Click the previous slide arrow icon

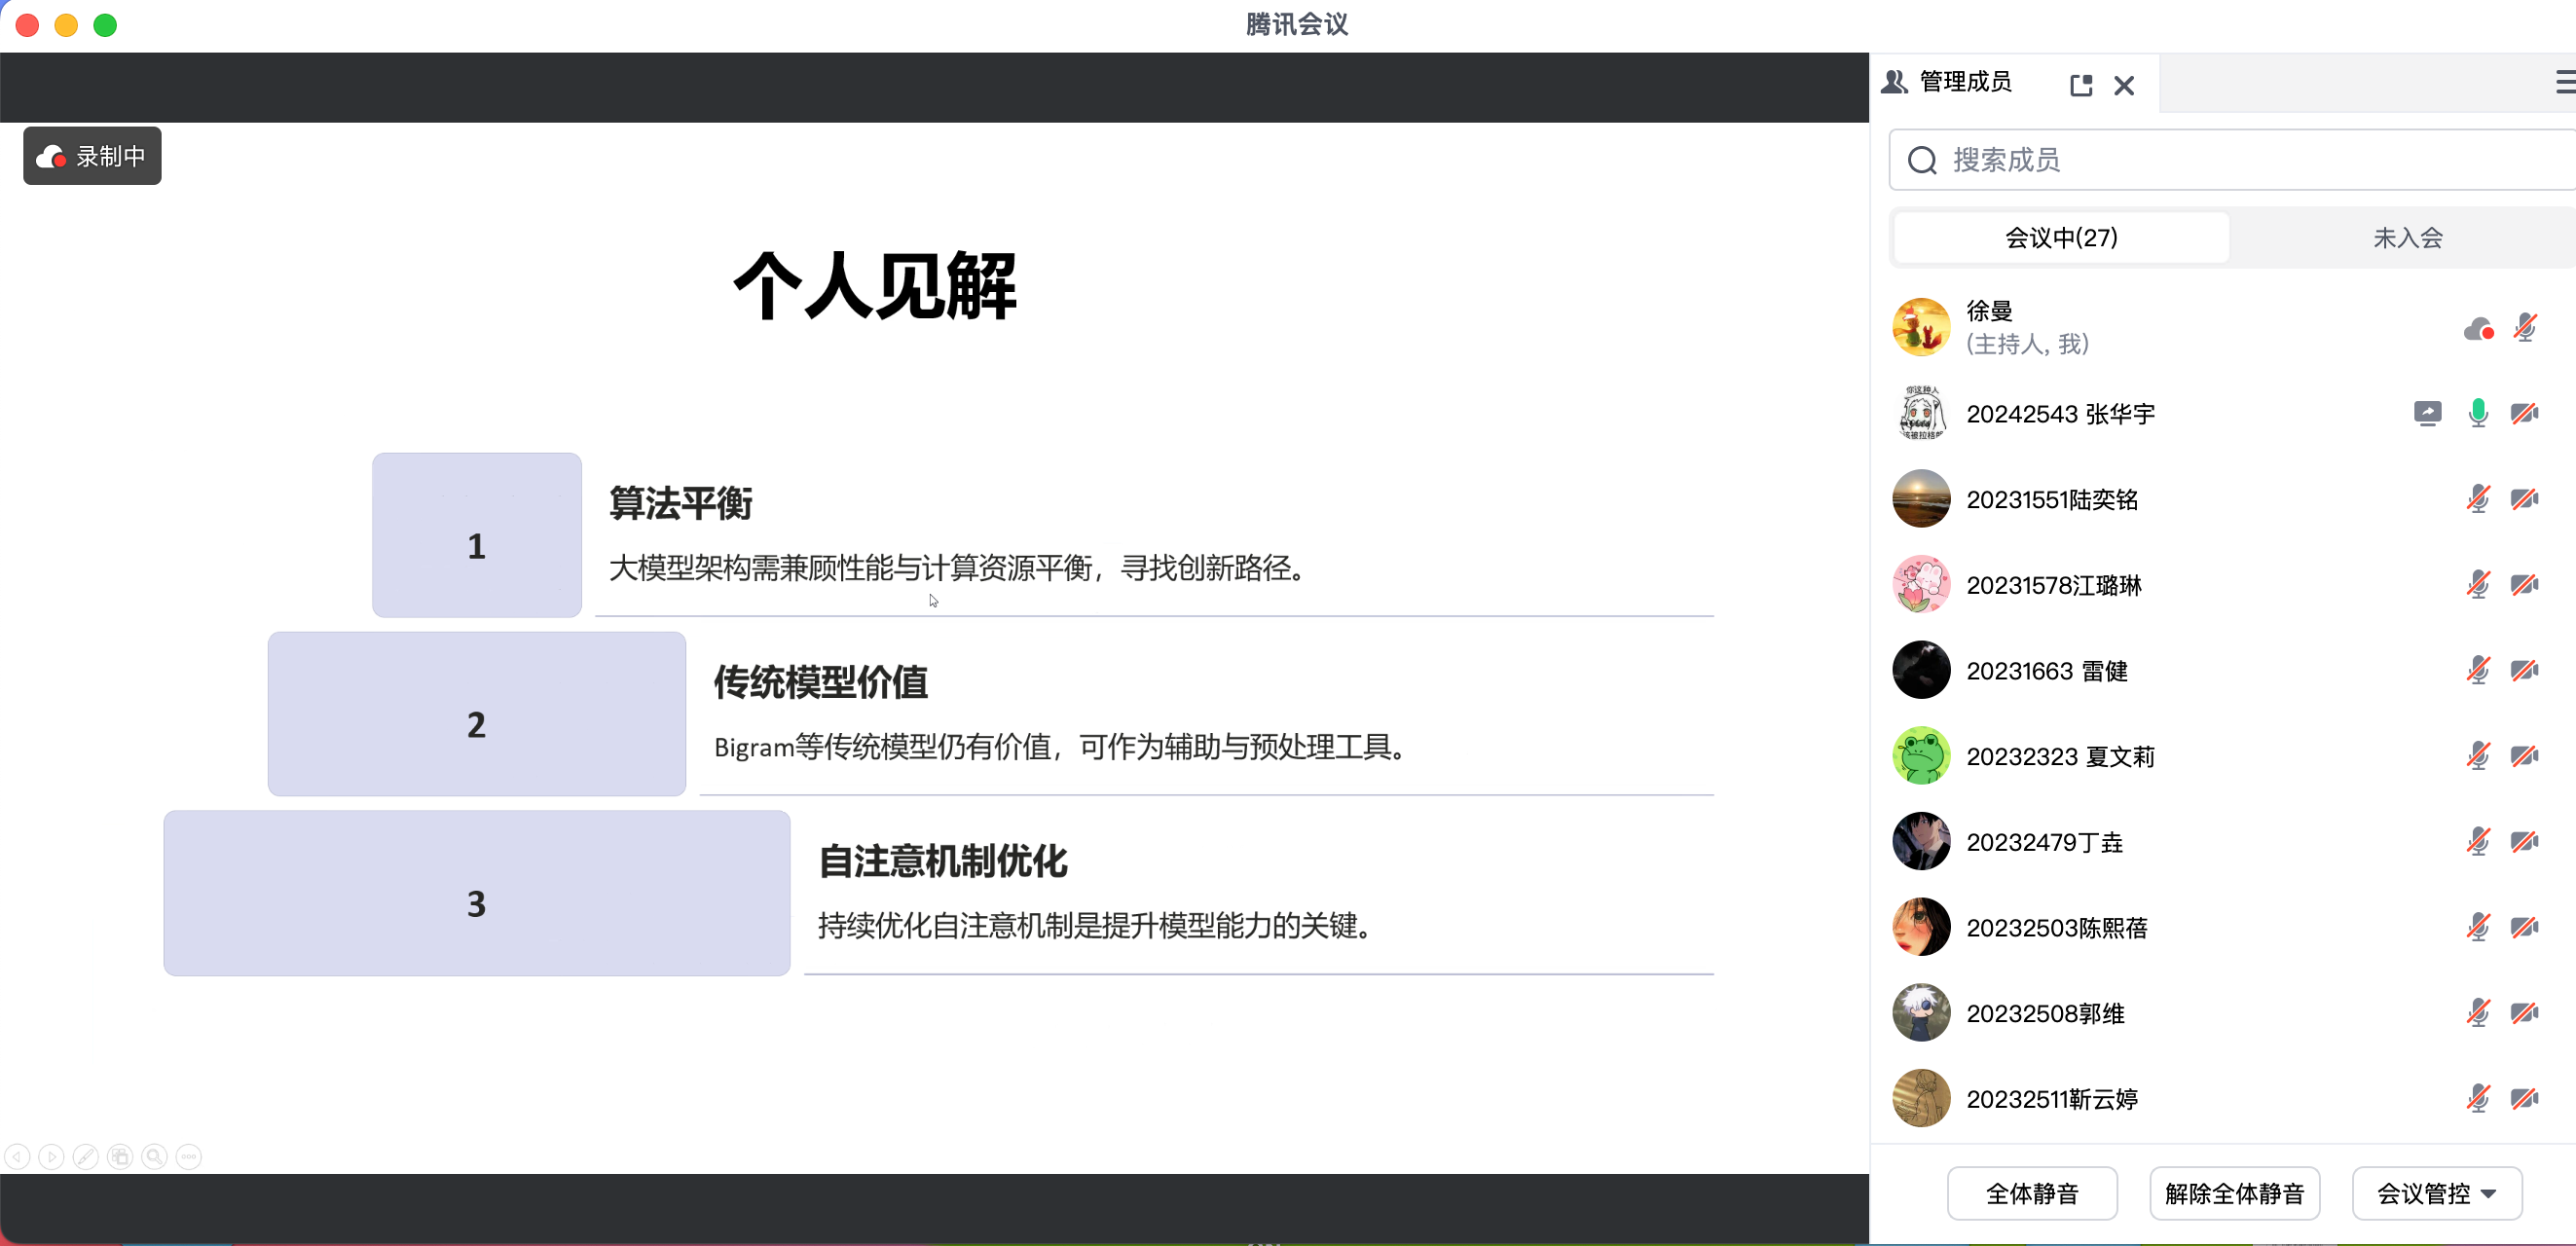pyautogui.click(x=17, y=1157)
